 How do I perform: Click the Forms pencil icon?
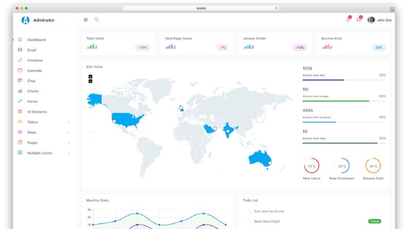pos(20,101)
